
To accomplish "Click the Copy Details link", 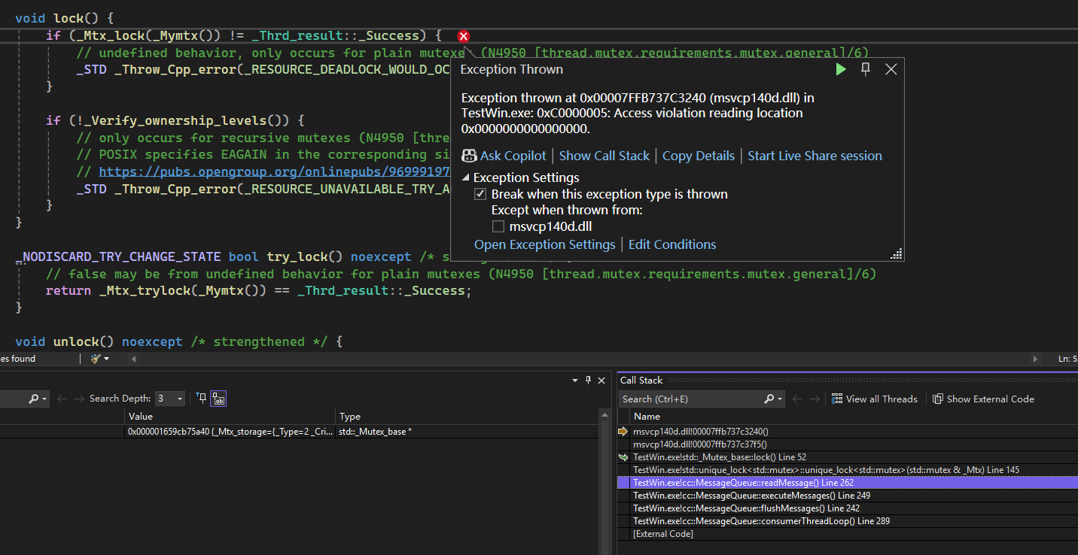I will click(x=698, y=156).
